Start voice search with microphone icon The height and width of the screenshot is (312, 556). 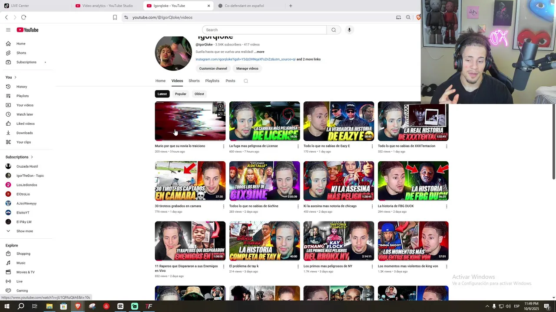tap(349, 30)
